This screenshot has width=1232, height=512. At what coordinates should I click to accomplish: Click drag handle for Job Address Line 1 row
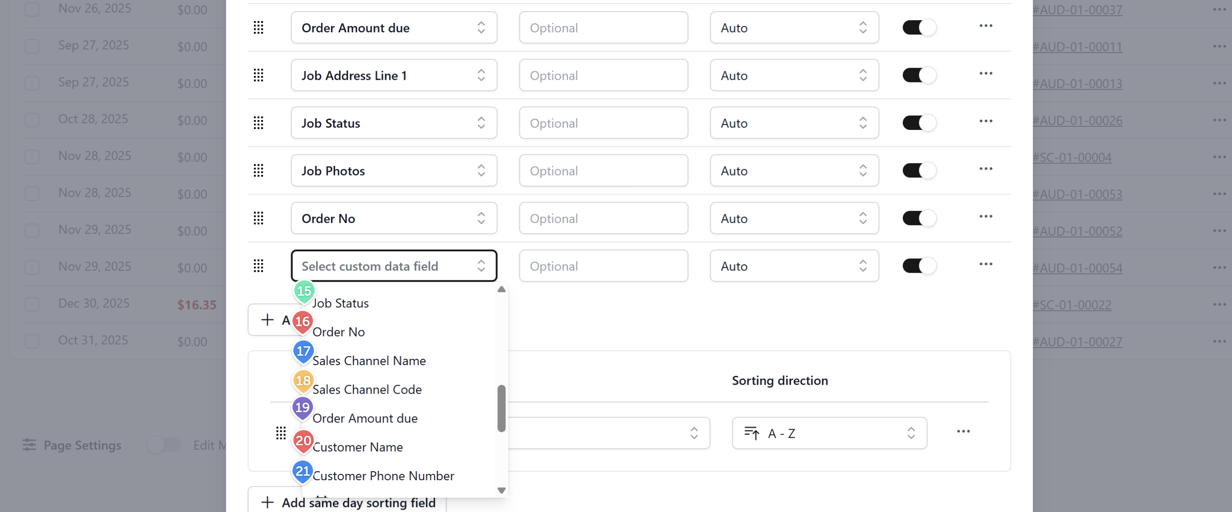(x=258, y=75)
